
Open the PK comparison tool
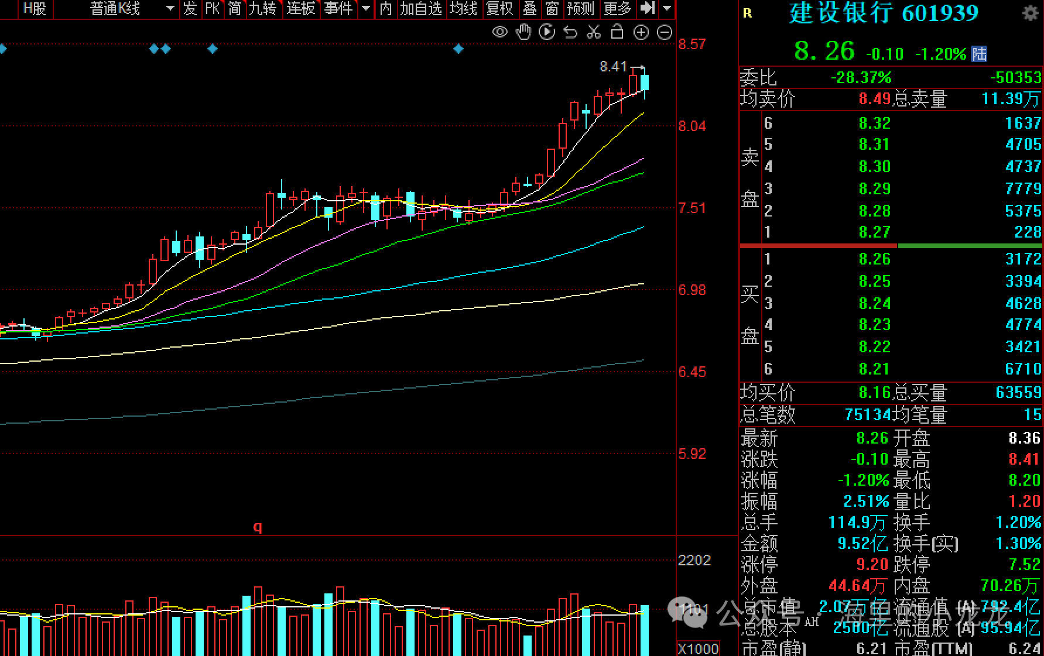(212, 8)
